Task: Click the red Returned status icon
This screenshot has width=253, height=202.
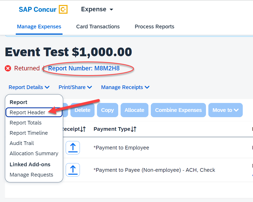Action: pyautogui.click(x=8, y=69)
